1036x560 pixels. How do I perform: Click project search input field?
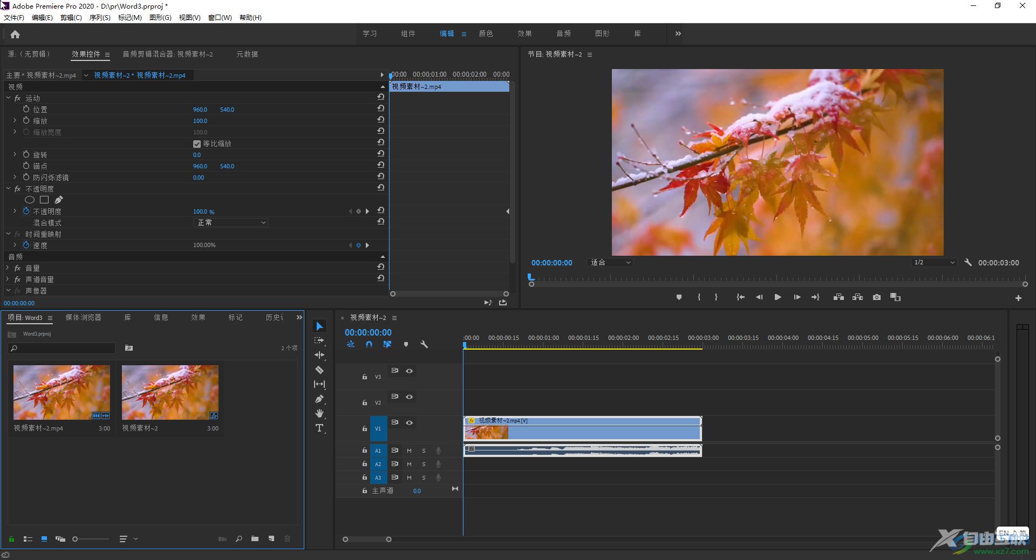click(62, 349)
